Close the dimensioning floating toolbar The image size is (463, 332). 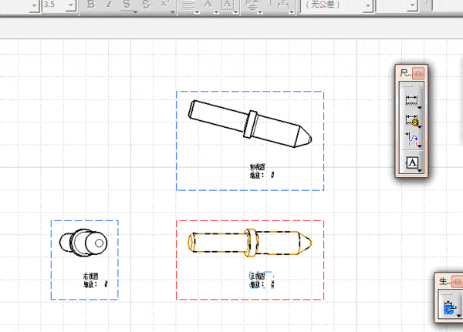(419, 73)
